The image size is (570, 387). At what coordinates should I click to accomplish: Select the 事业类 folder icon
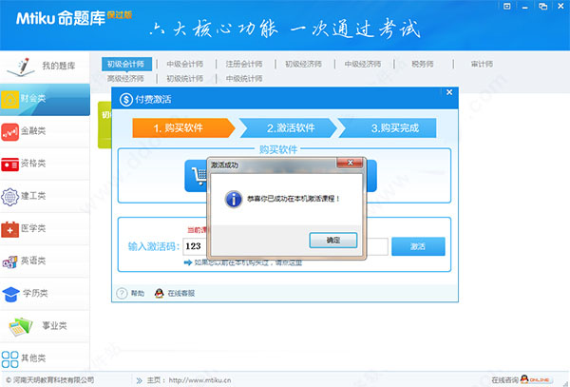click(21, 326)
